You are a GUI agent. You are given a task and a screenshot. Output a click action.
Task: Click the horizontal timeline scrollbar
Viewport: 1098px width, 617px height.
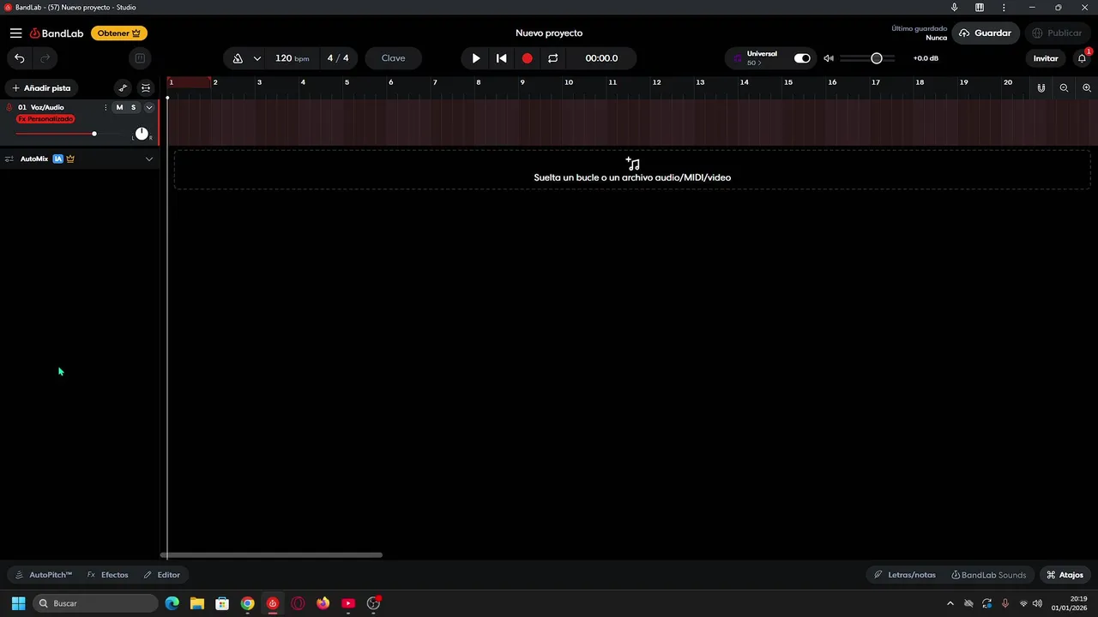(271, 555)
